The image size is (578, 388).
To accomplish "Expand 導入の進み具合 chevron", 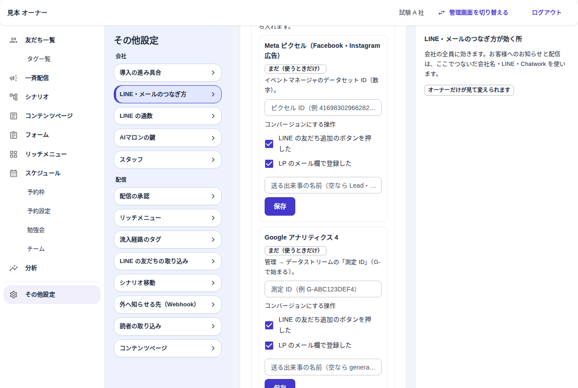I will 213,73.
